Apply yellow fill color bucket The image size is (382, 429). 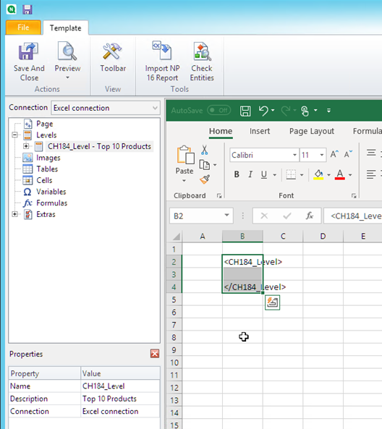[x=318, y=174]
